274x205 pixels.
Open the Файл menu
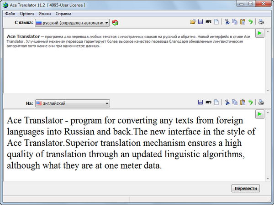point(10,14)
